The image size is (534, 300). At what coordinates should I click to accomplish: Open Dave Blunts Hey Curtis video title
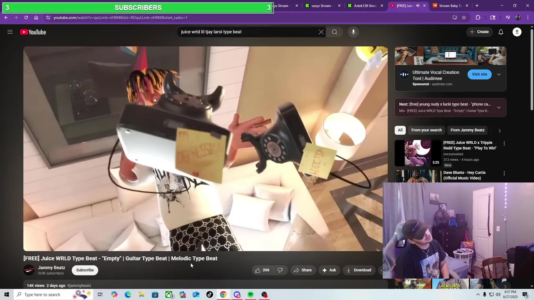(x=464, y=175)
